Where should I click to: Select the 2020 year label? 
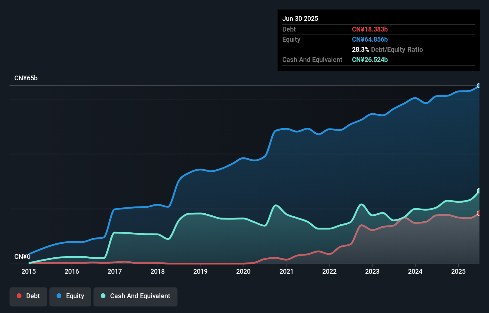click(243, 271)
